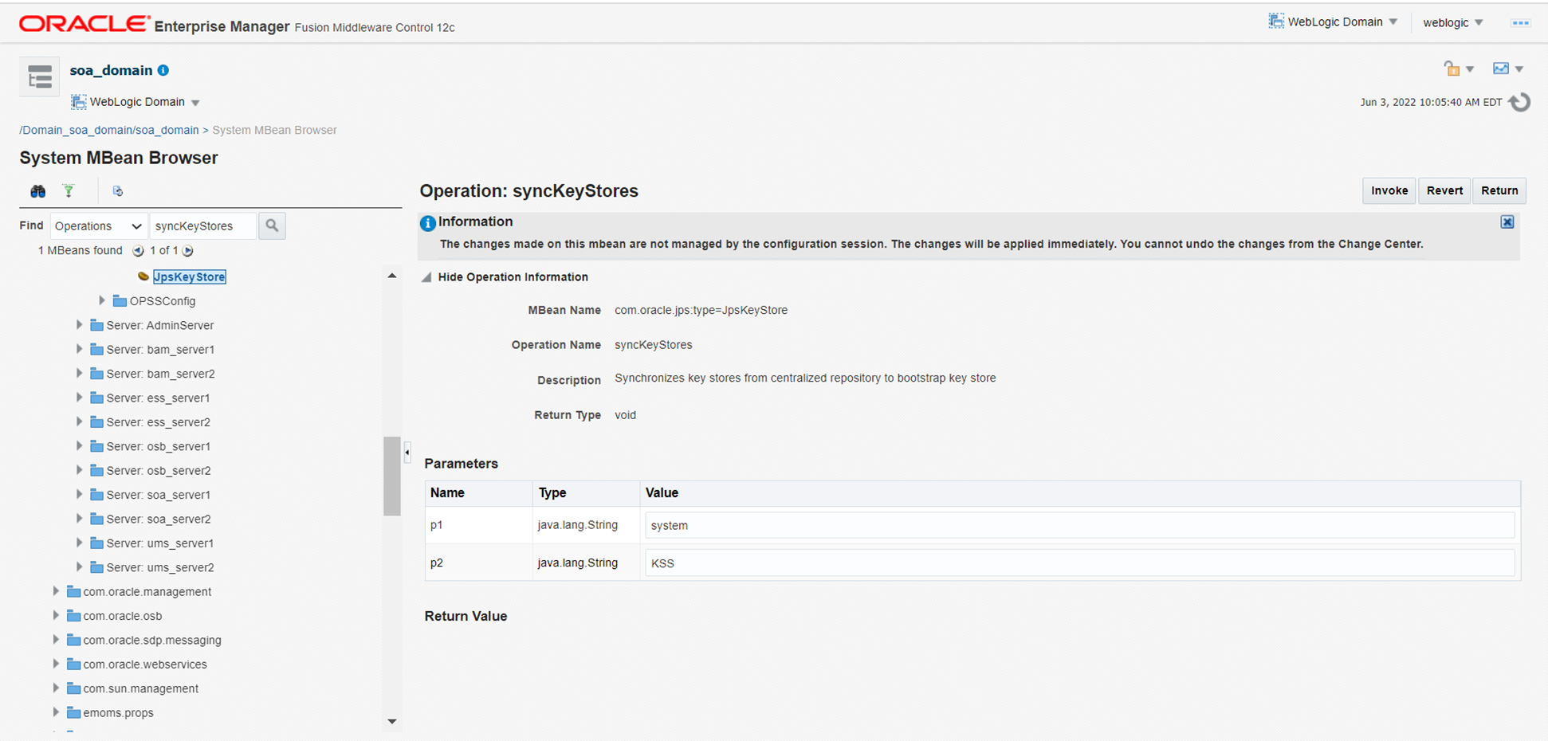Screen dimensions: 1548x741
Task: Collapse the left pane splitter arrow
Action: click(407, 452)
